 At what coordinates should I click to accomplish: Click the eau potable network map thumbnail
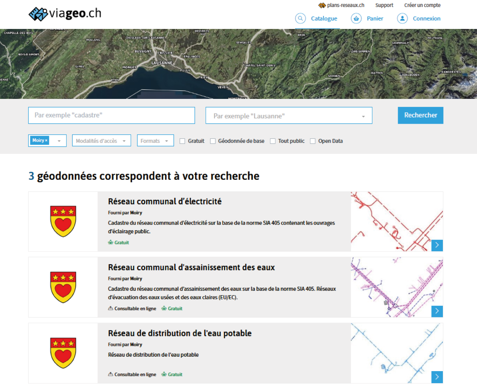coord(397,353)
